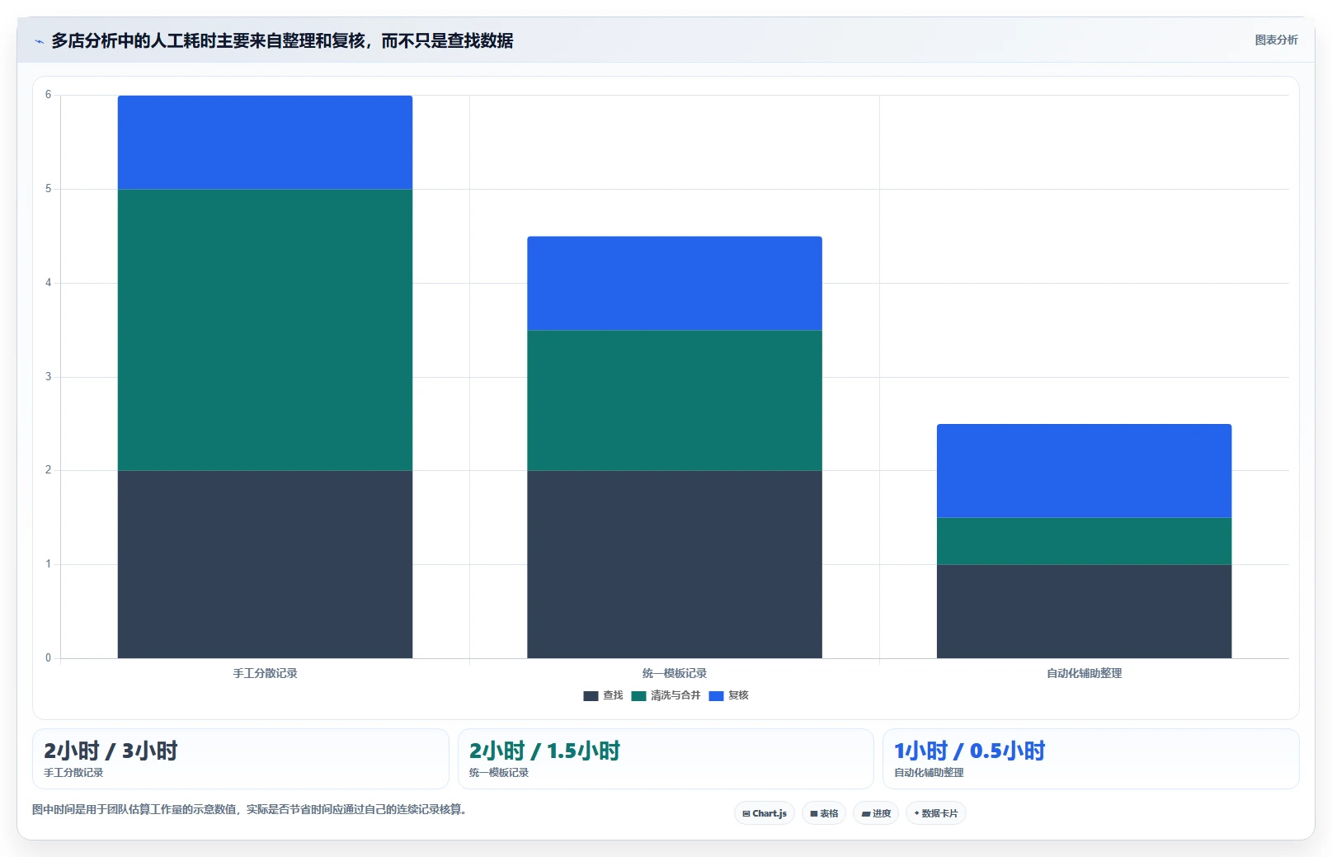Click y-axis tick label 2

coord(48,470)
